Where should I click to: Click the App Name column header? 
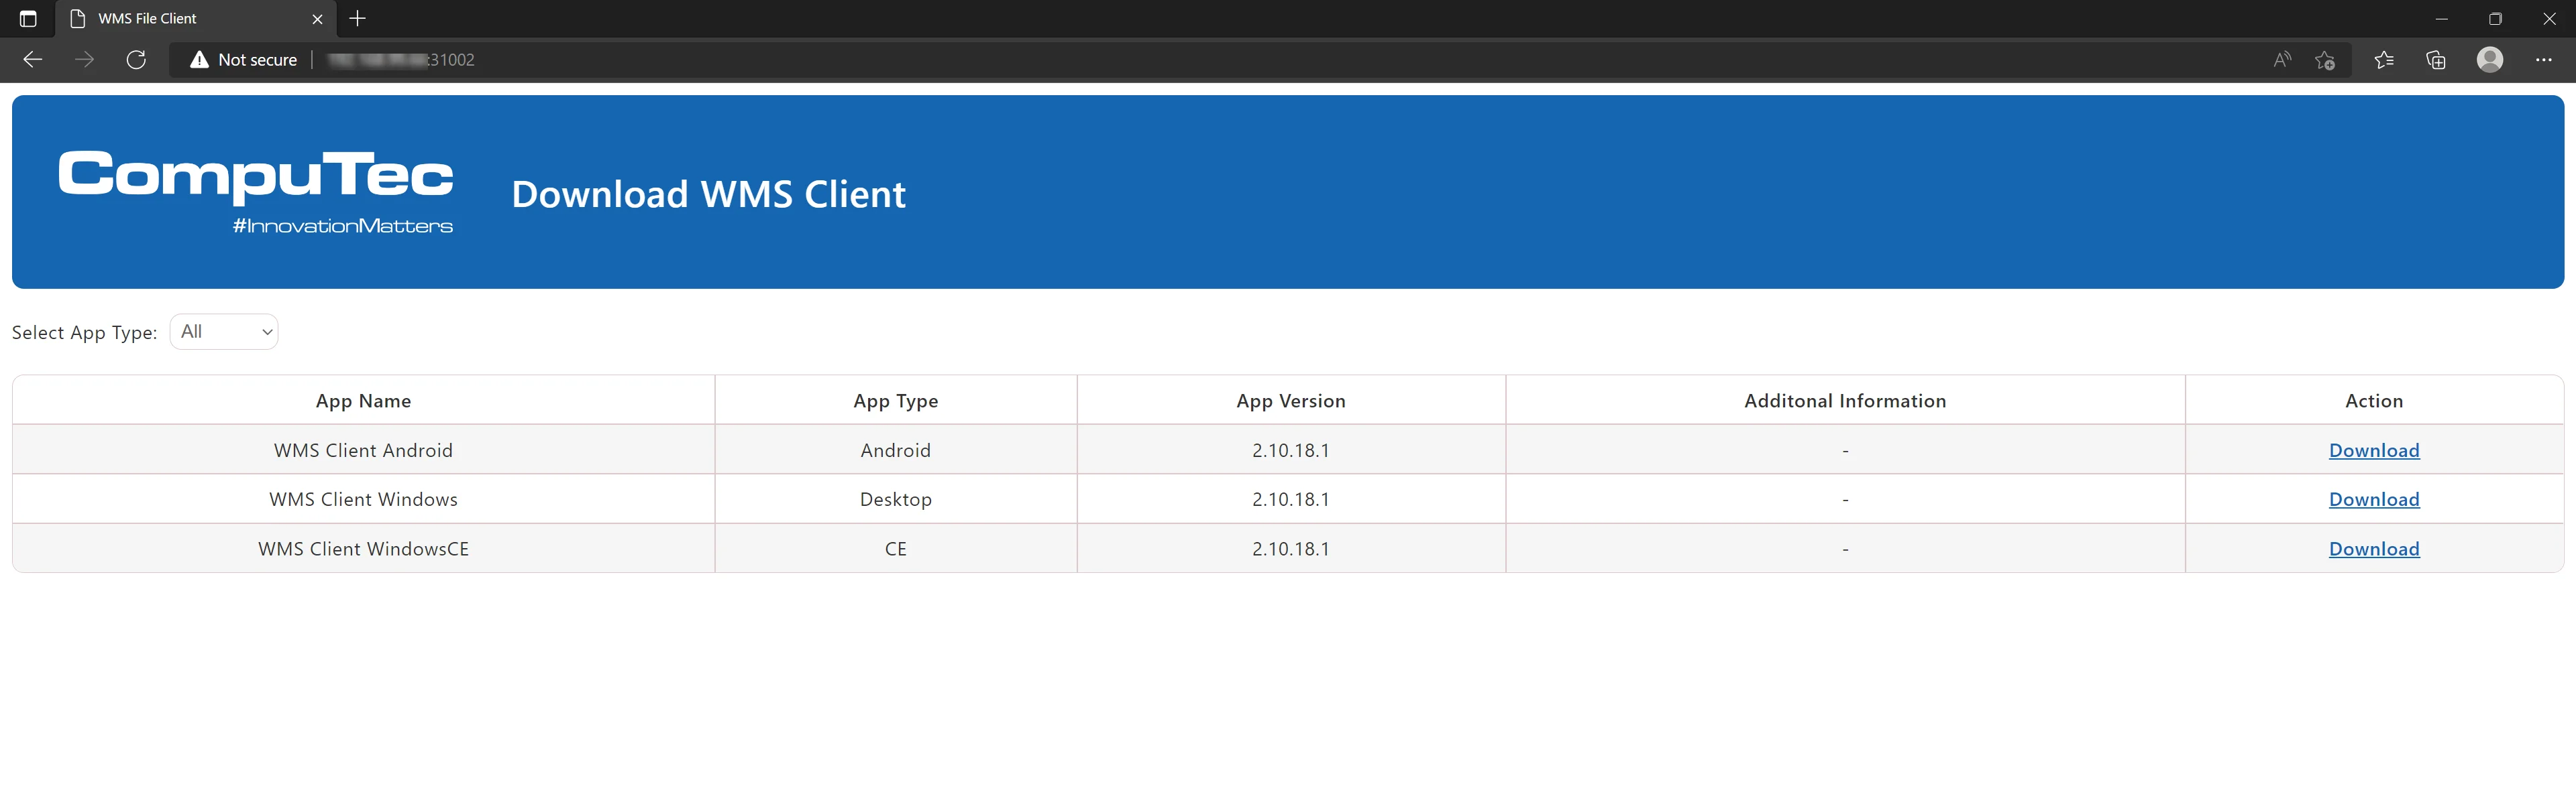[x=364, y=401]
